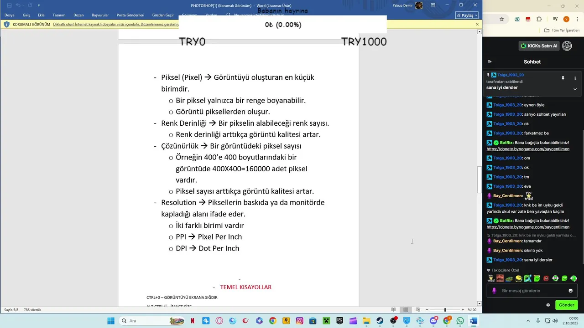Open the Giriş ribbon tab
The image size is (584, 328).
(x=26, y=15)
